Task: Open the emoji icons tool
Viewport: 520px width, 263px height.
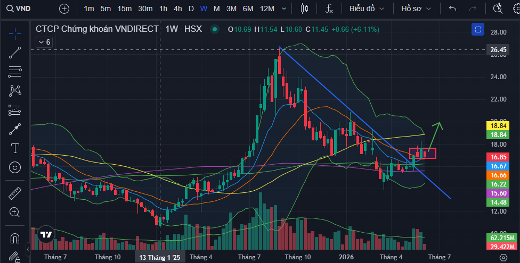Action: [15, 167]
